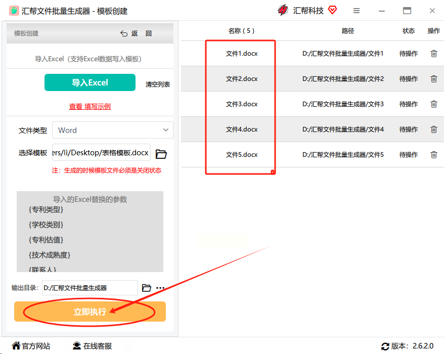Screen dimensions: 445x354
Task: Click path D:/汇帮文件批量生成器/文件5
Action: point(343,154)
